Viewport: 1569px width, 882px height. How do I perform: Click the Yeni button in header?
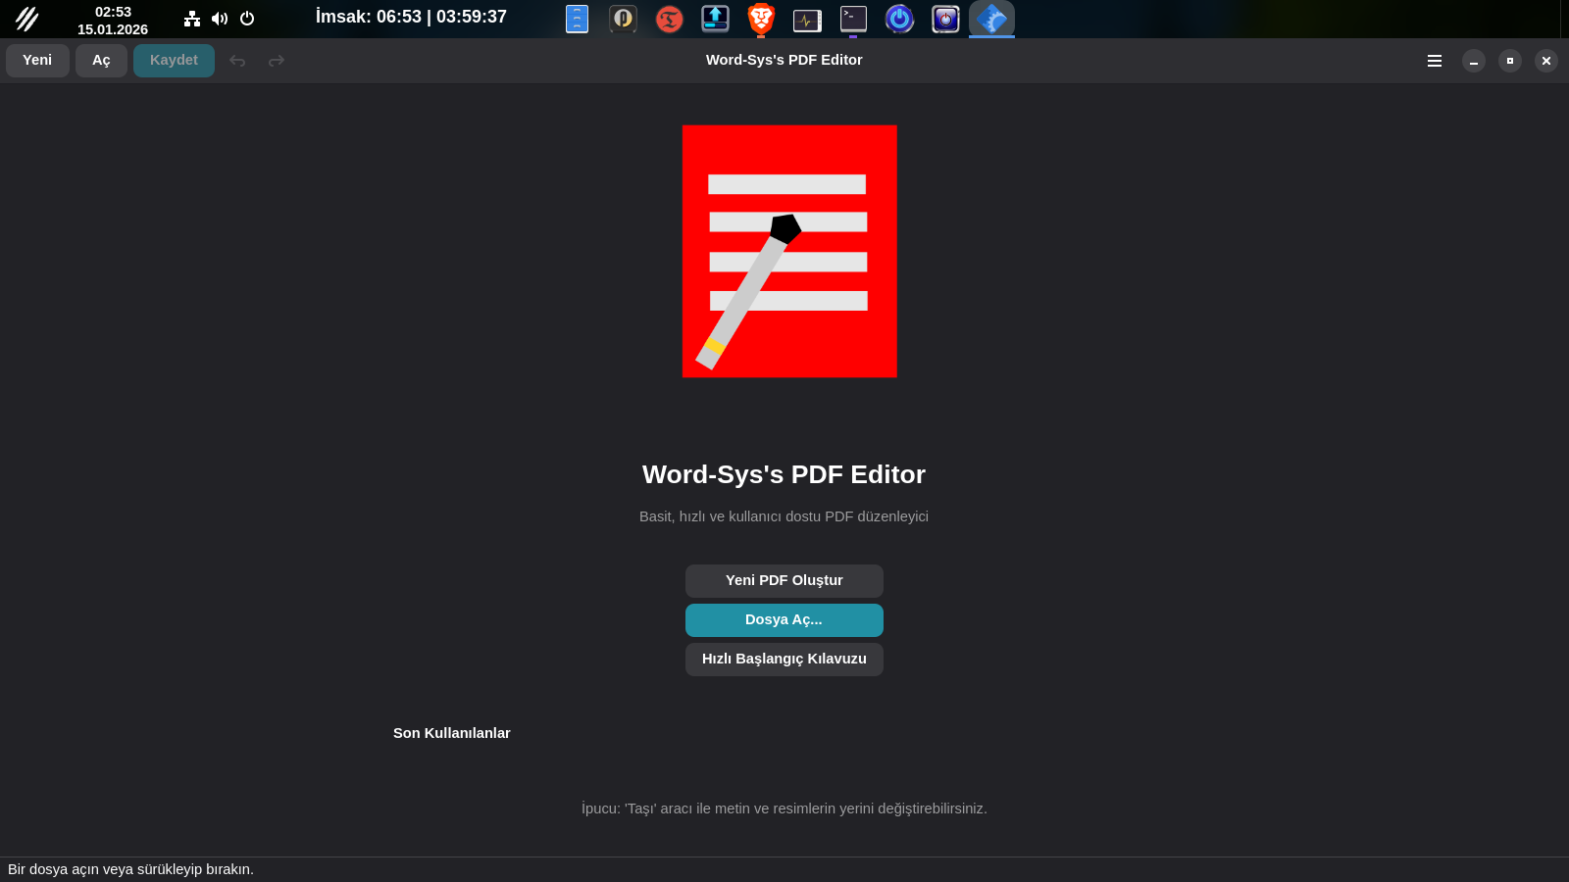[x=37, y=61]
